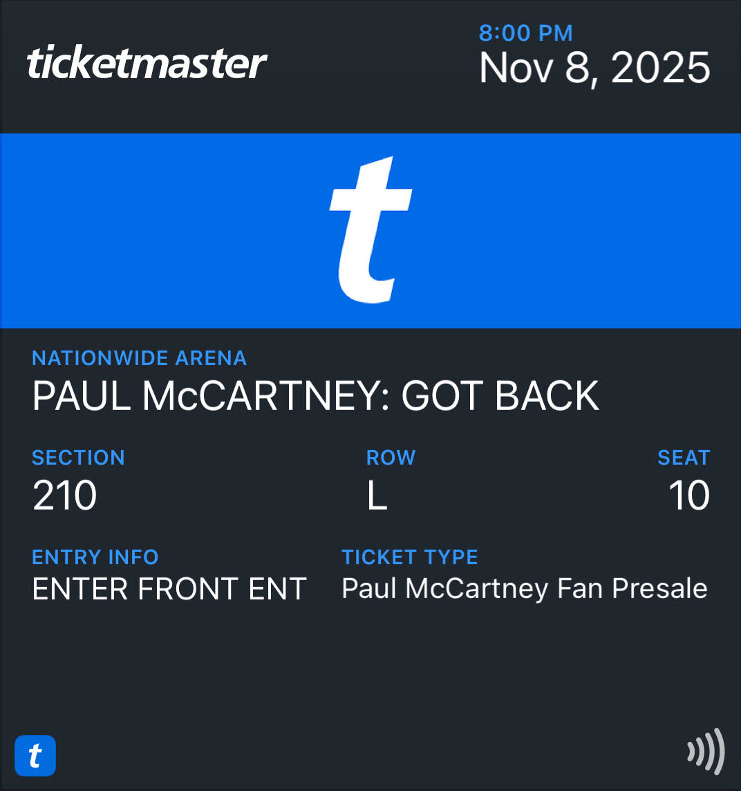
Task: Tap the 8:00 PM event time
Action: [525, 32]
